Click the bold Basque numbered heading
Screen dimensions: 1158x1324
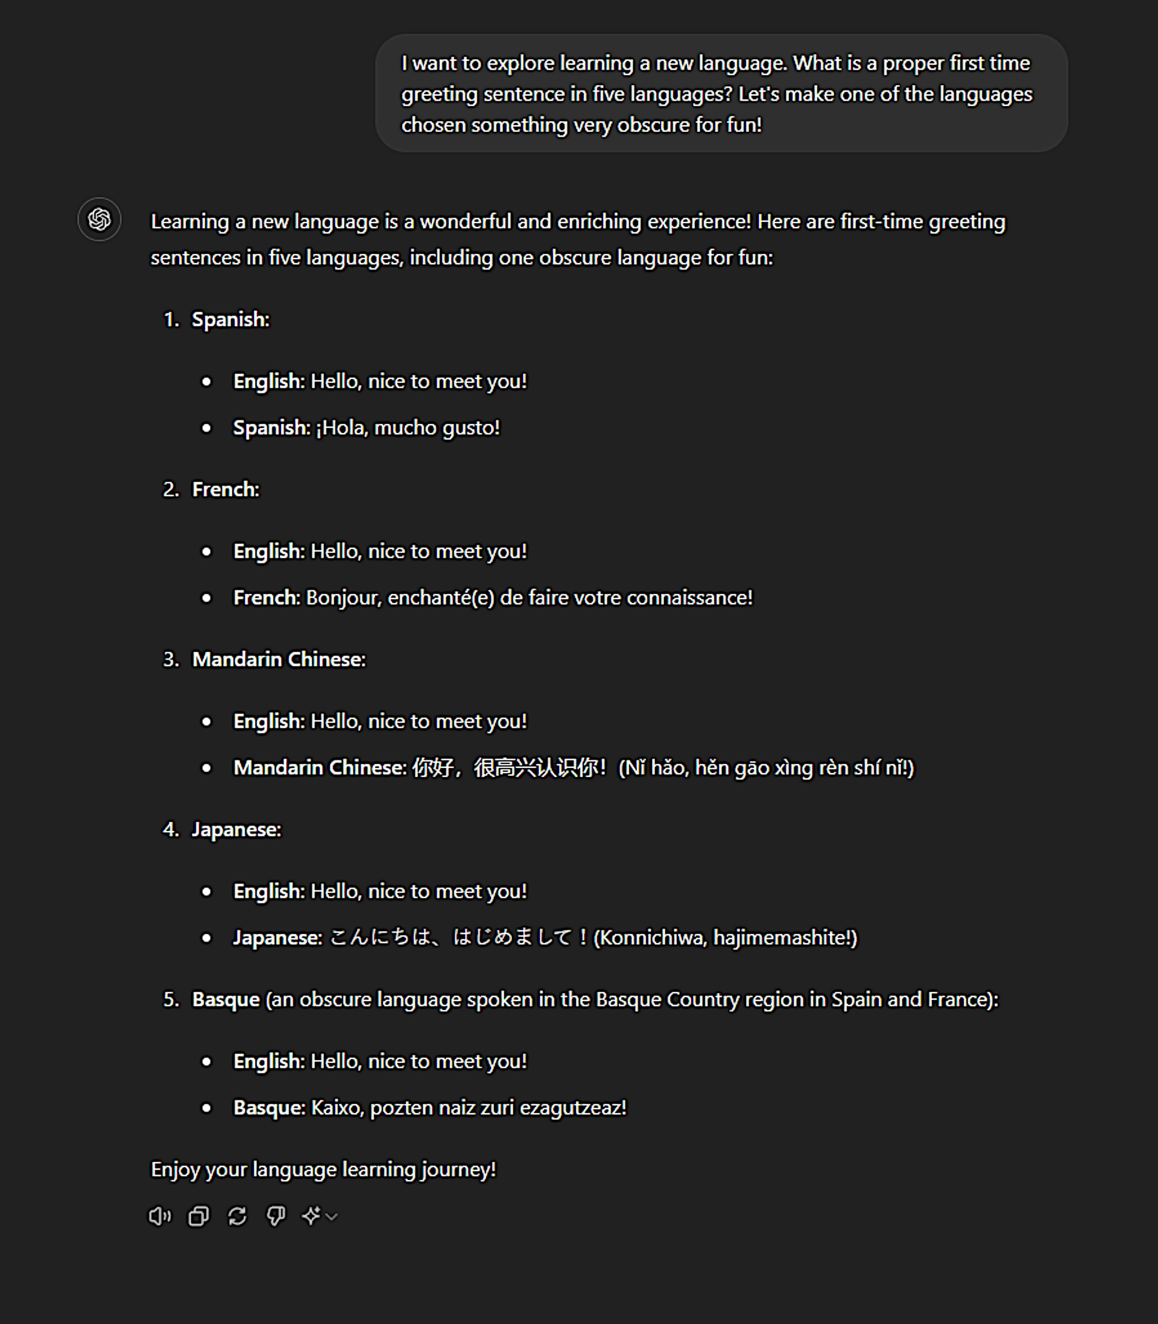click(x=226, y=999)
